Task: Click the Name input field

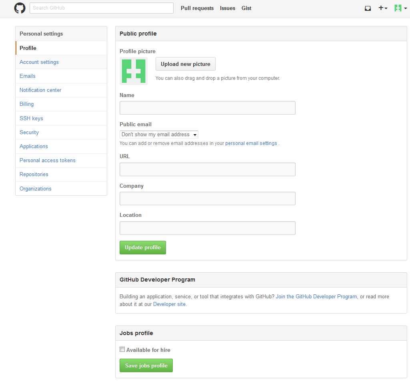Action: point(207,108)
